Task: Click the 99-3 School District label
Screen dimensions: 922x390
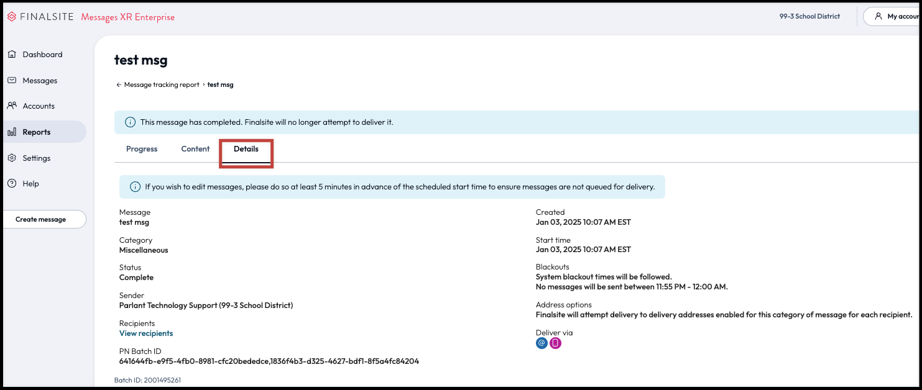Action: (809, 17)
